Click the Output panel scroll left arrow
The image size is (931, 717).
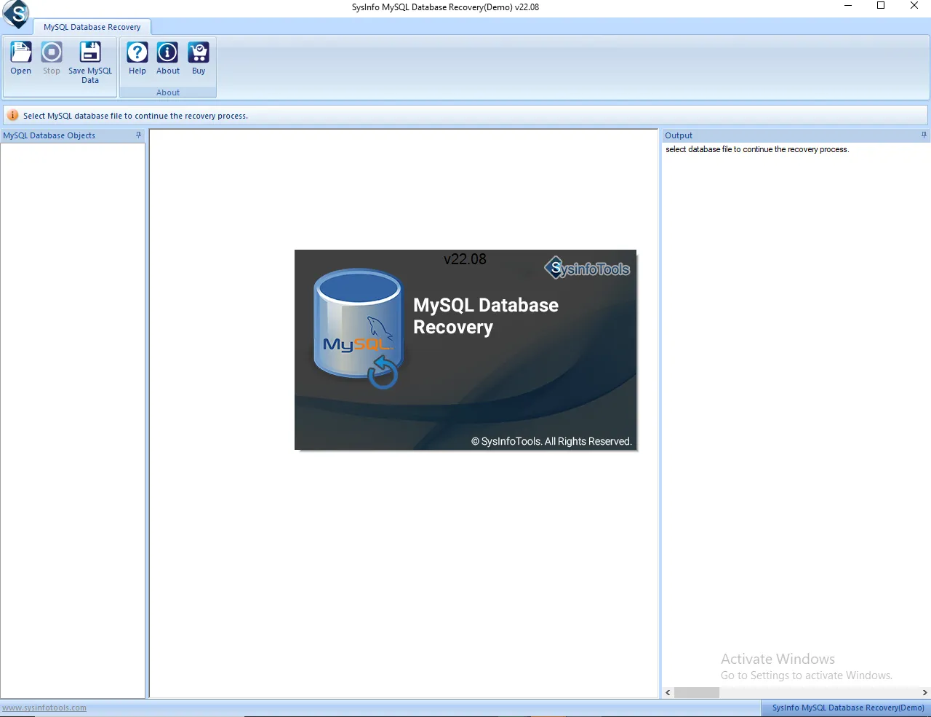[668, 693]
